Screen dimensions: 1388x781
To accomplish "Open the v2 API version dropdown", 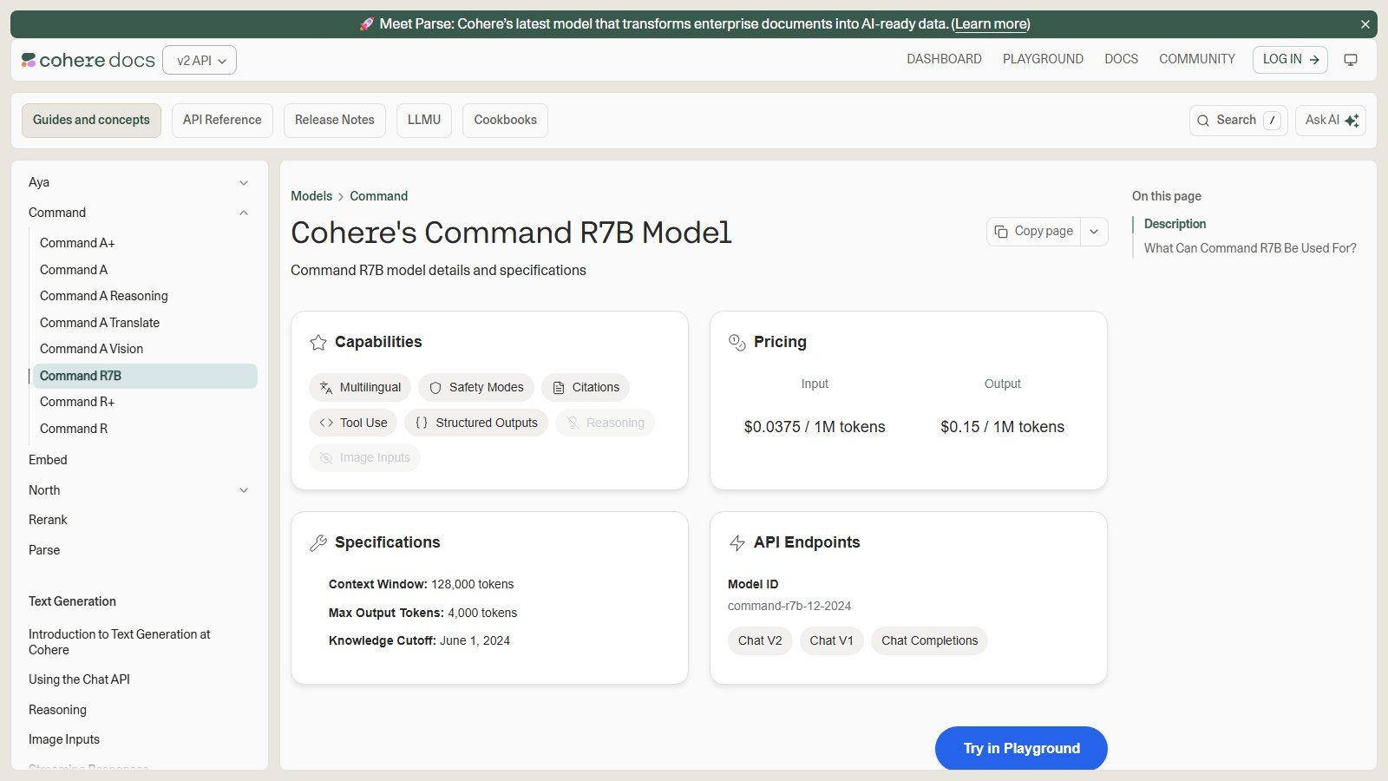I will pos(200,60).
